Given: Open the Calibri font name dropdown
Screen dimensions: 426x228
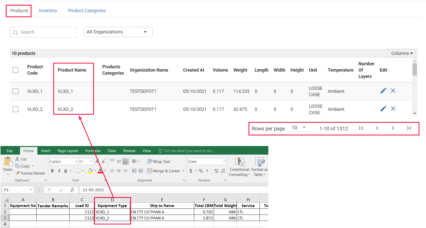Looking at the screenshot, I should (76, 161).
